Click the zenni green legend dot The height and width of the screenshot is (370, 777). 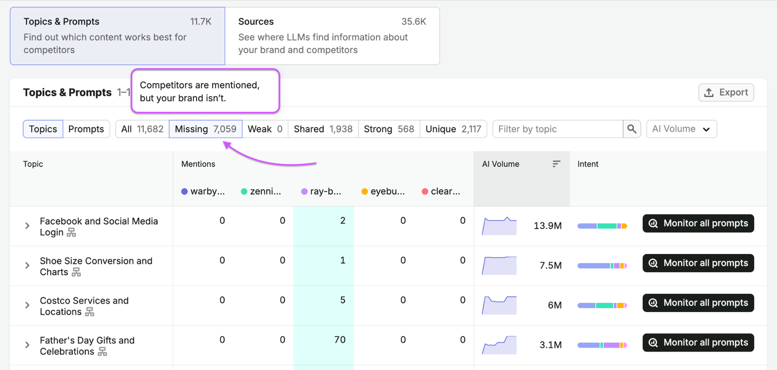[244, 192]
